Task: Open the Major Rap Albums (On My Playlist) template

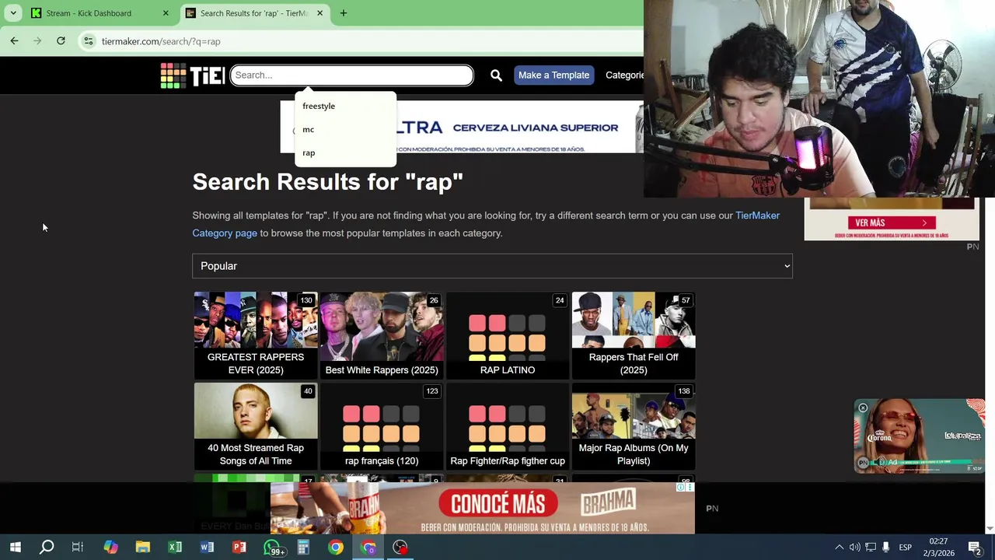Action: click(x=634, y=426)
